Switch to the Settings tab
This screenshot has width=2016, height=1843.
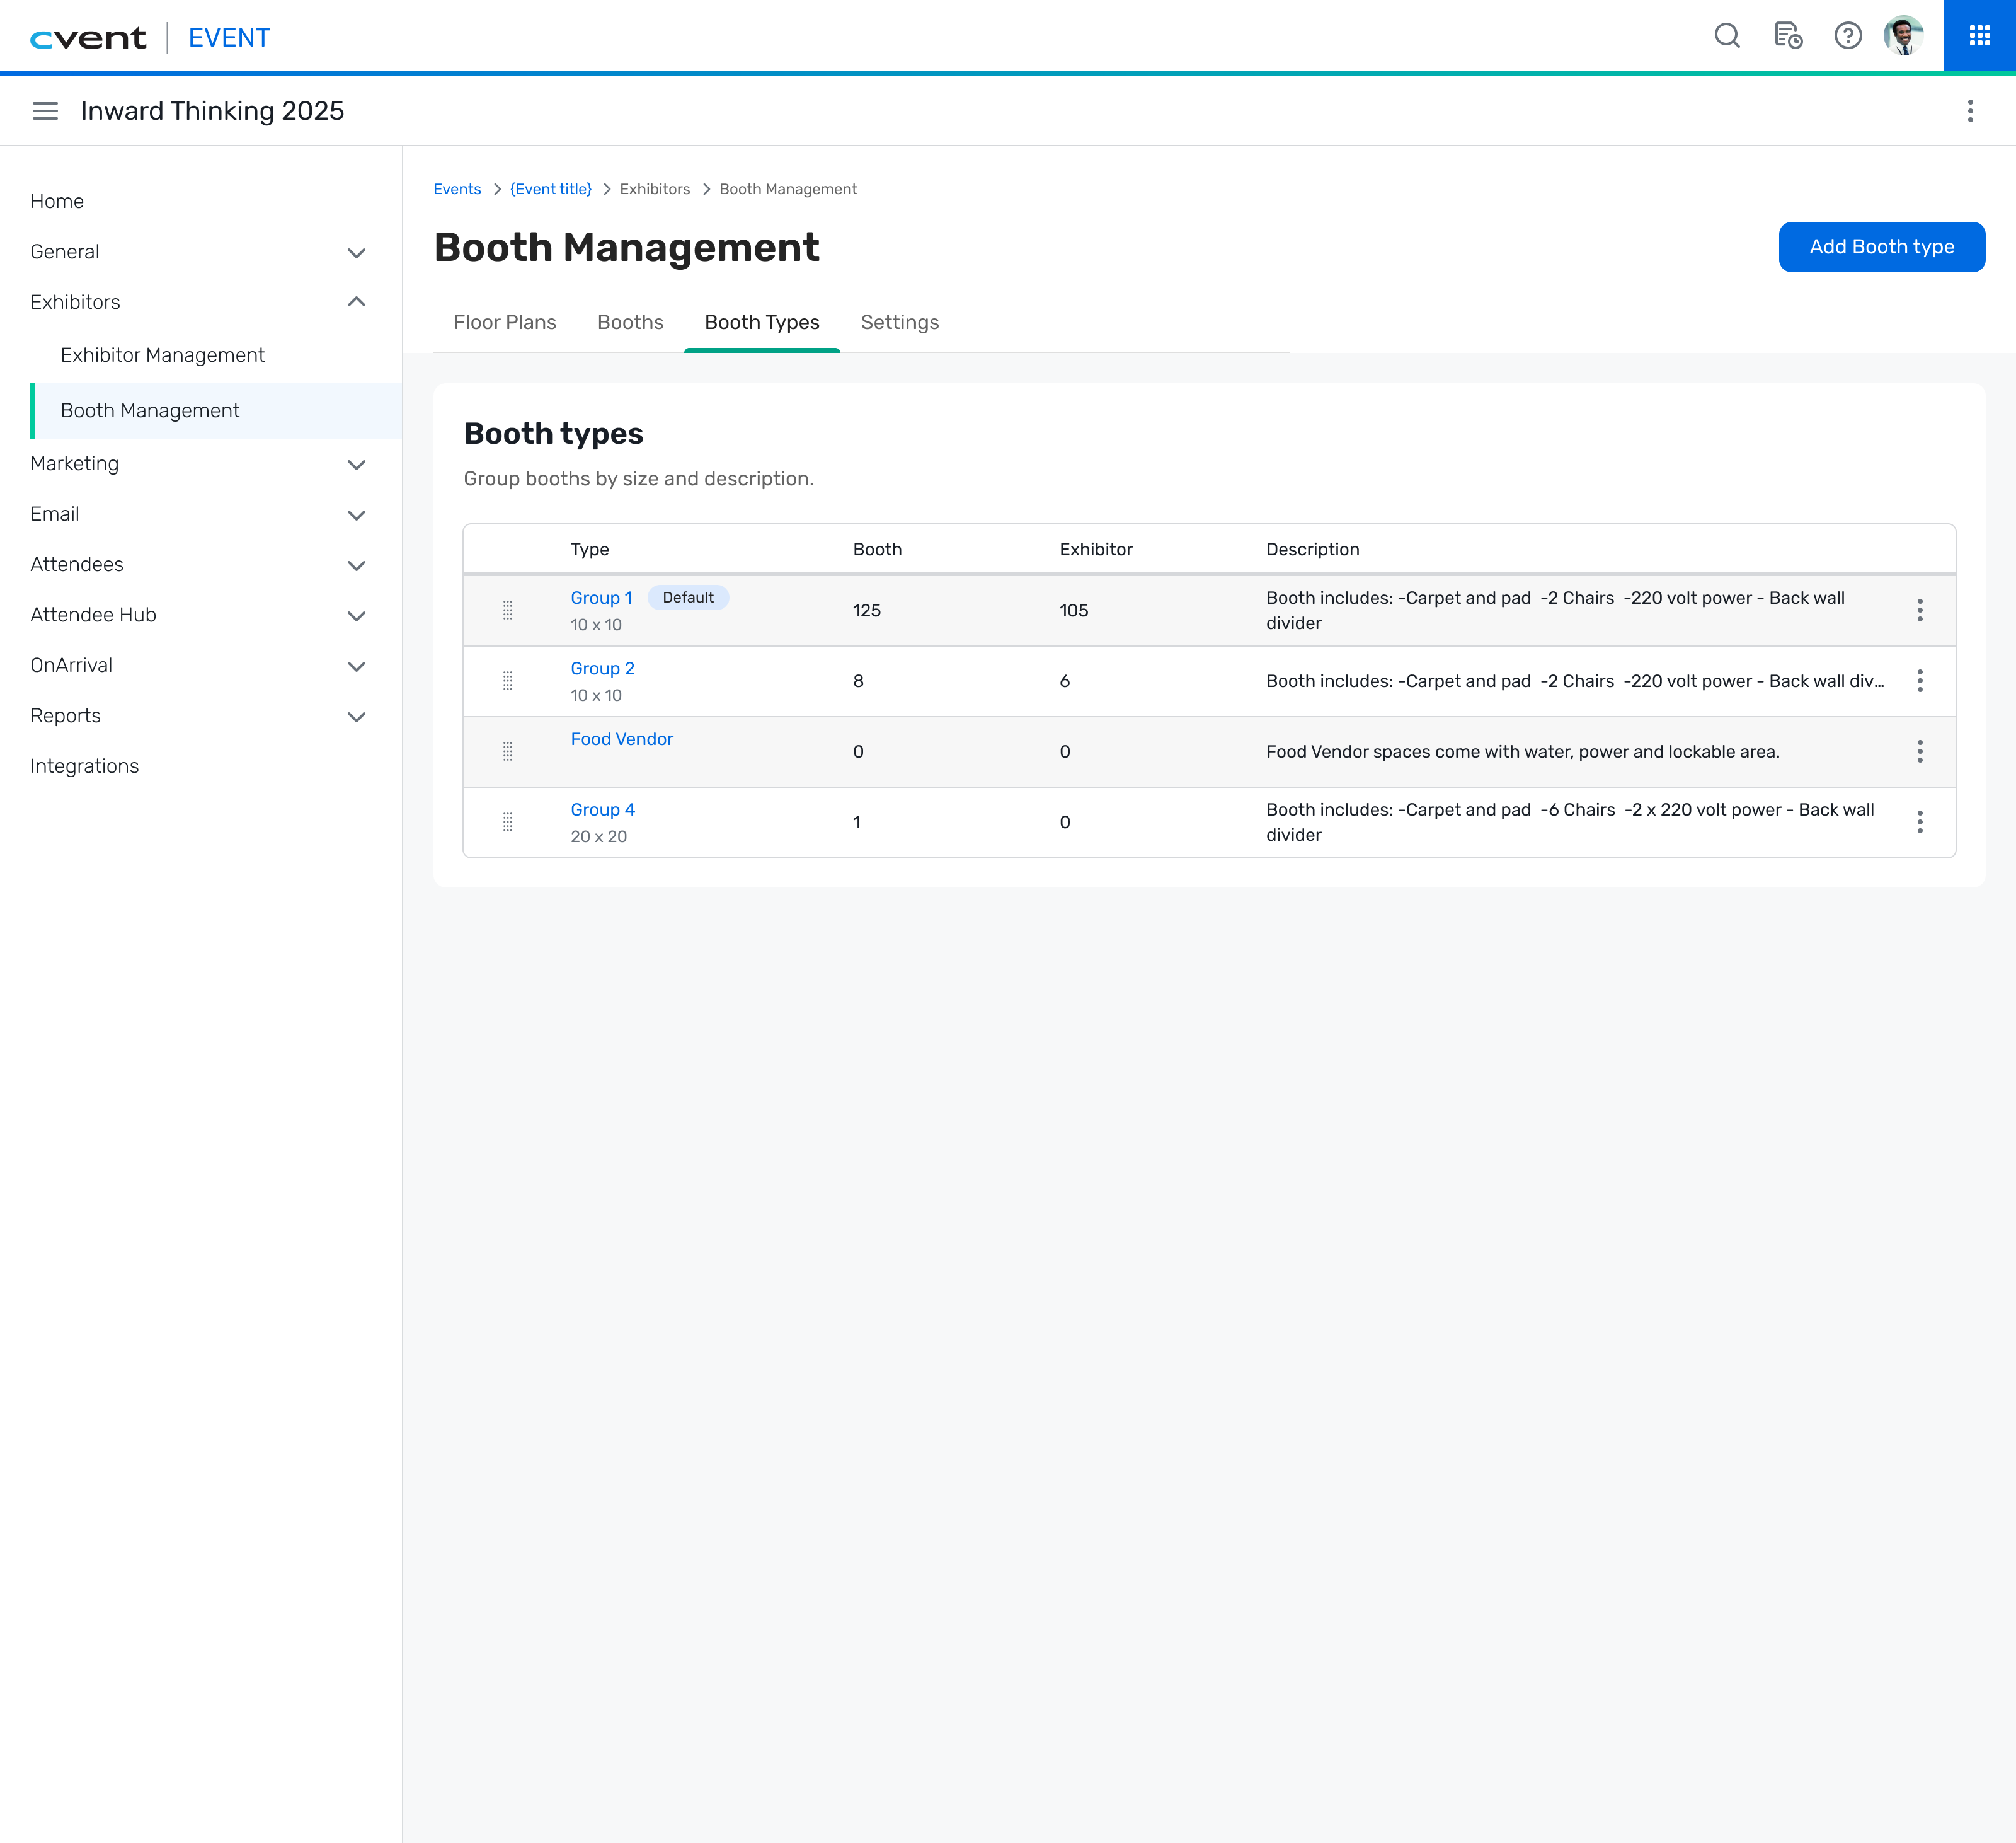pyautogui.click(x=899, y=322)
